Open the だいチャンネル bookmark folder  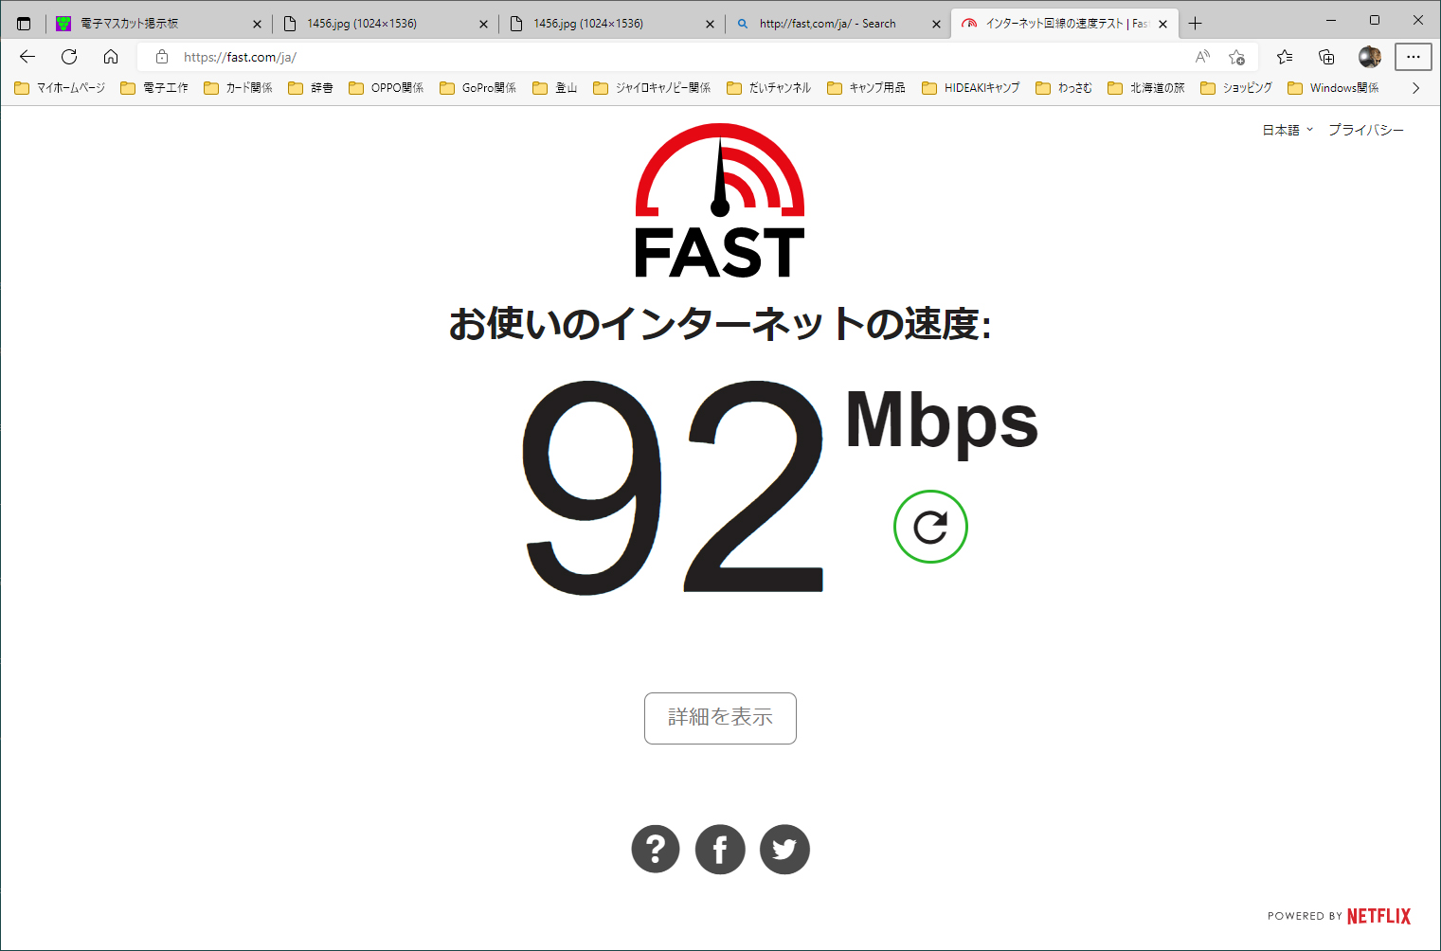(769, 88)
